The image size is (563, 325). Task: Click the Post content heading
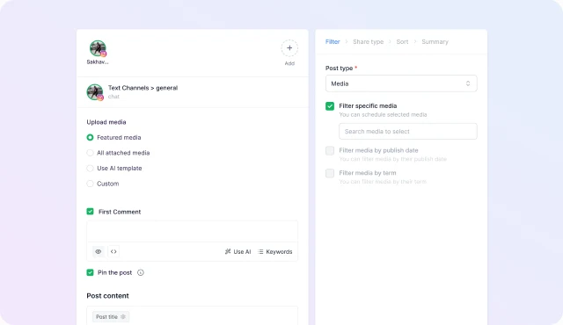coord(107,296)
